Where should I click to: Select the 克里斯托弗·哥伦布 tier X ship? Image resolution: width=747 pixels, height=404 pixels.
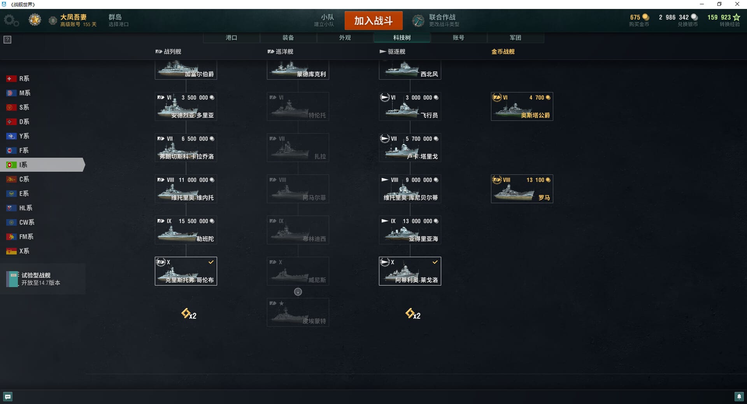click(186, 271)
